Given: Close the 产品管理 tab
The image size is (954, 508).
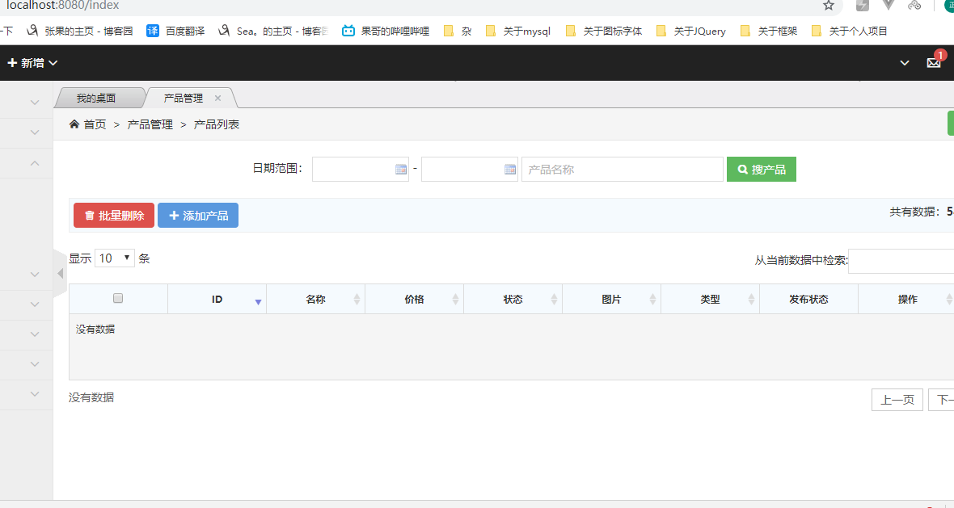Looking at the screenshot, I should point(217,98).
